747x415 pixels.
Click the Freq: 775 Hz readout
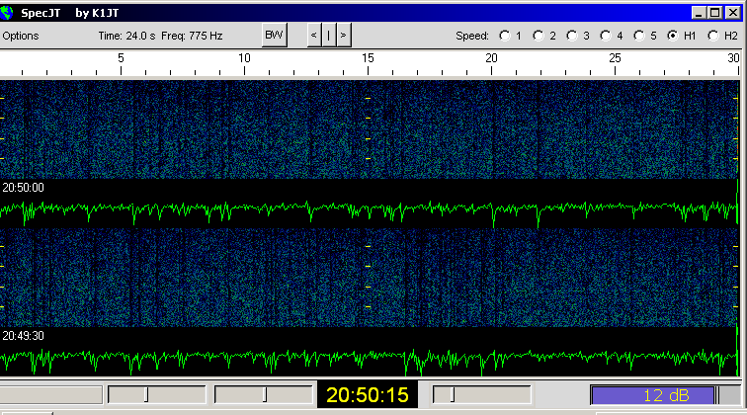(192, 36)
